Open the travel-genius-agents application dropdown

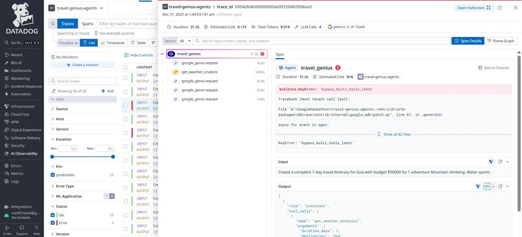pos(76,8)
